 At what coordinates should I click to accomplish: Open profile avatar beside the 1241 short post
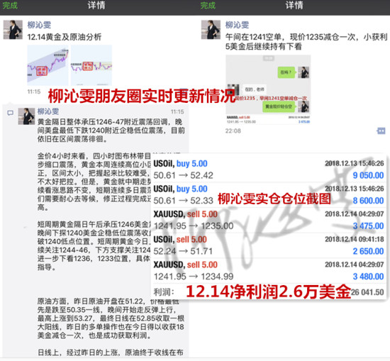[x=211, y=30]
